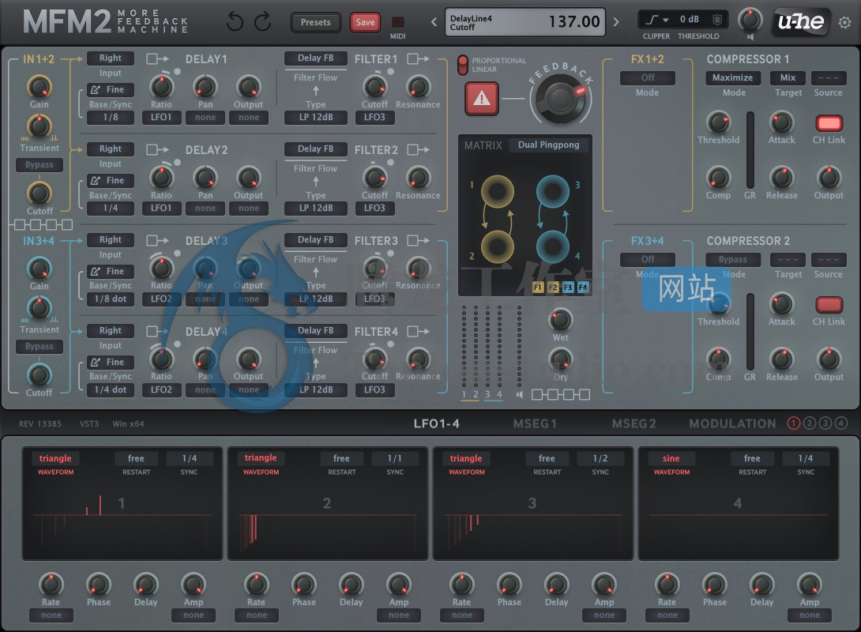Click the DELAY3 routing arrow icon
The image size is (861, 632).
[158, 240]
